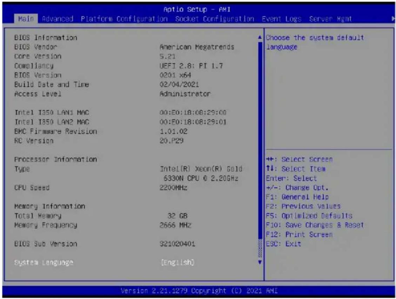This screenshot has height=299, width=396.
Task: Click the F1: General Help line
Action: 297,197
